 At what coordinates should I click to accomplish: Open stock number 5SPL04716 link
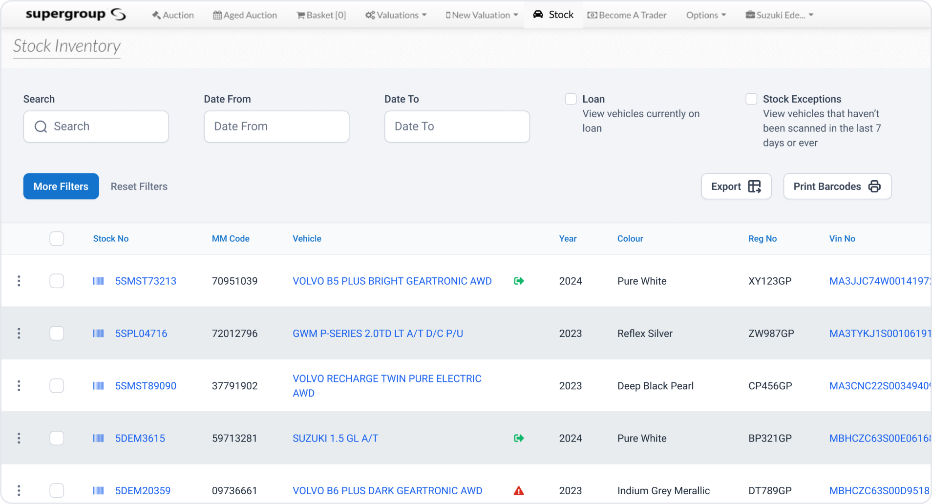click(x=141, y=333)
